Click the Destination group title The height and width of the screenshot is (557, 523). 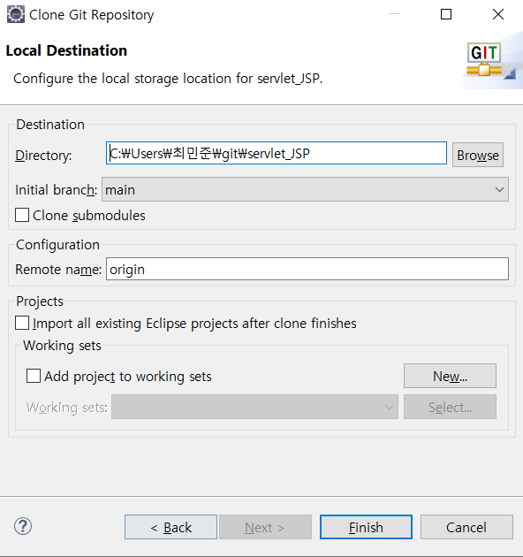point(50,125)
